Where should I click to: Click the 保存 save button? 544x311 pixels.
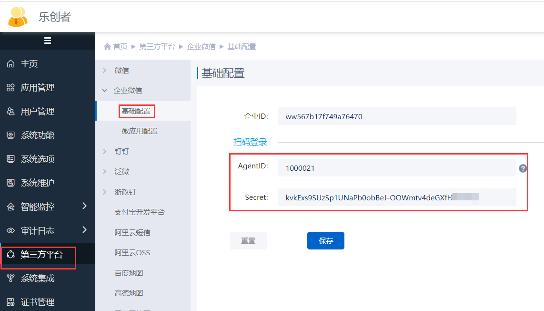pyautogui.click(x=325, y=241)
